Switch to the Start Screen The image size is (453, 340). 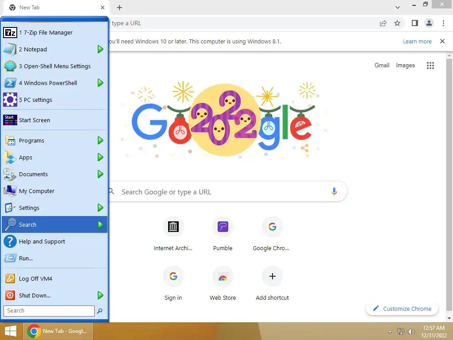click(54, 120)
